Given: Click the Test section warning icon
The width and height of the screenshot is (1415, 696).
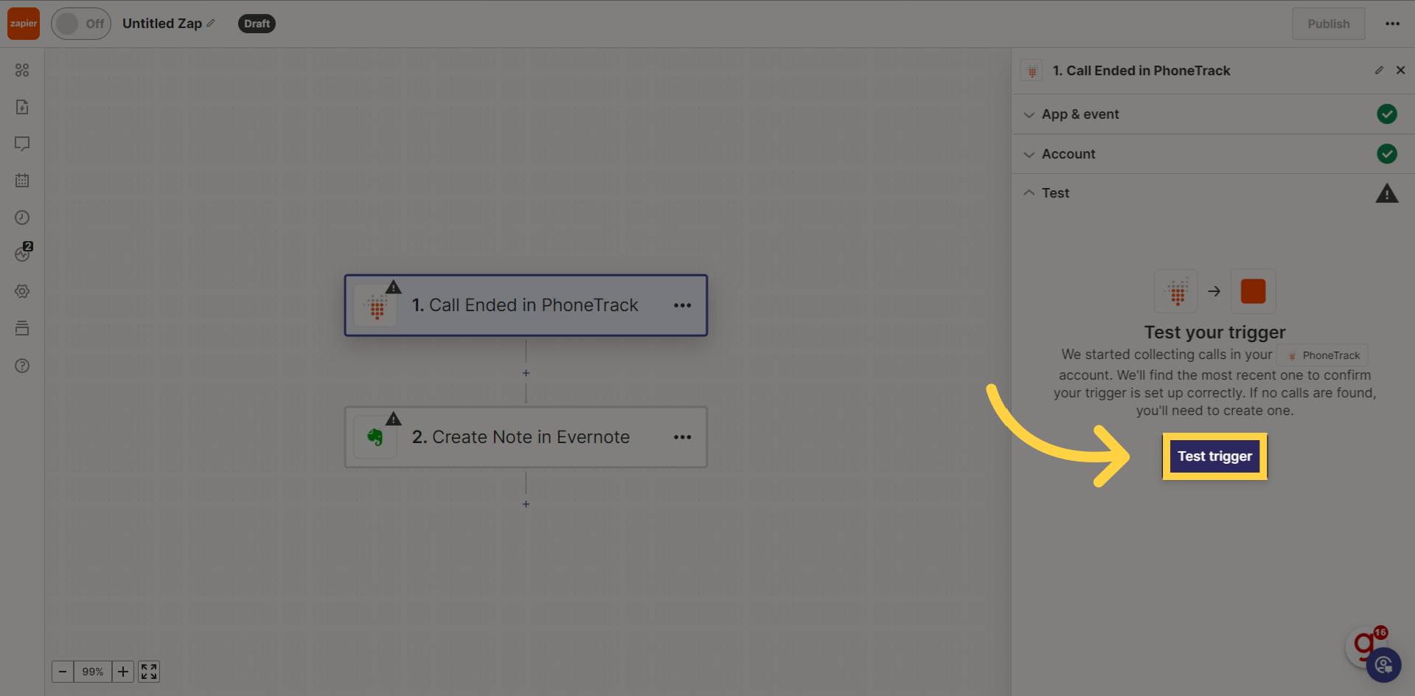Looking at the screenshot, I should 1387,193.
